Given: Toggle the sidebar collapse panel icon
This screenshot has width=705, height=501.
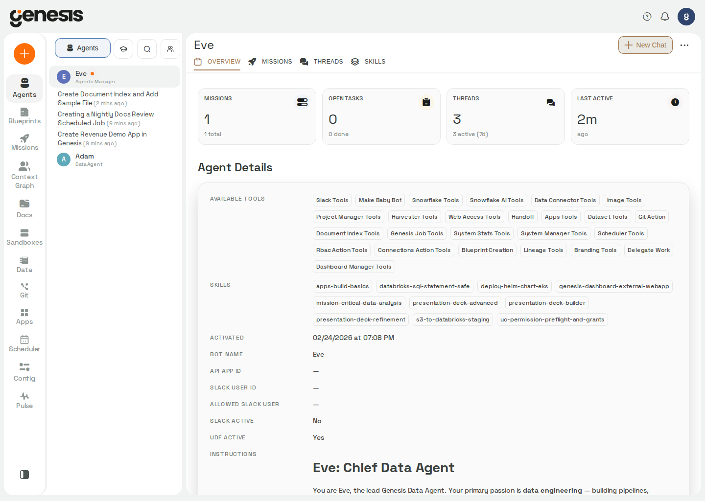Looking at the screenshot, I should (x=24, y=475).
